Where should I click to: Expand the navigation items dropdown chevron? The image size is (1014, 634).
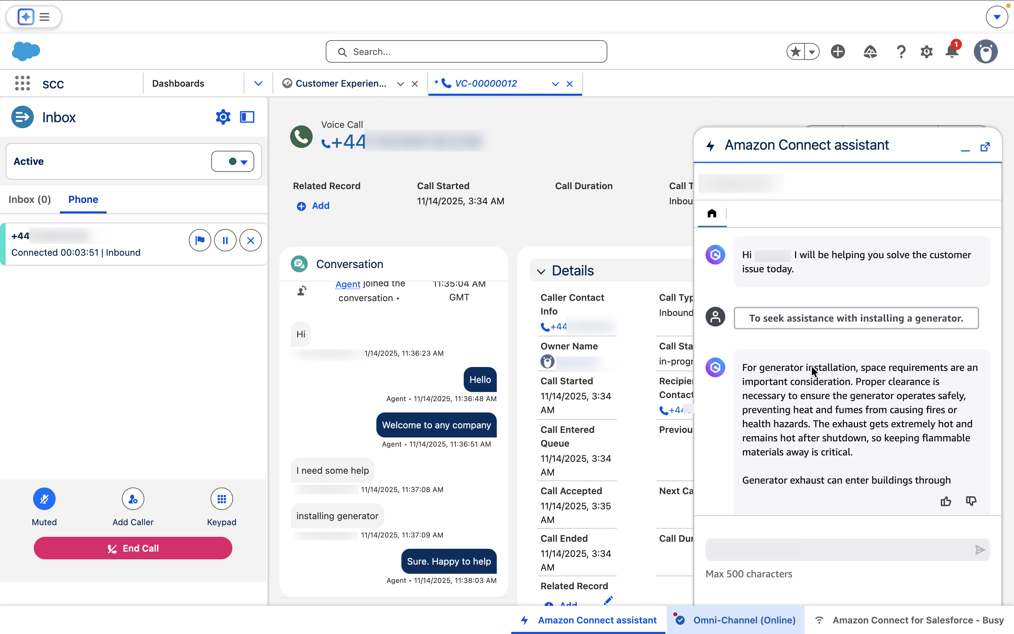[258, 83]
